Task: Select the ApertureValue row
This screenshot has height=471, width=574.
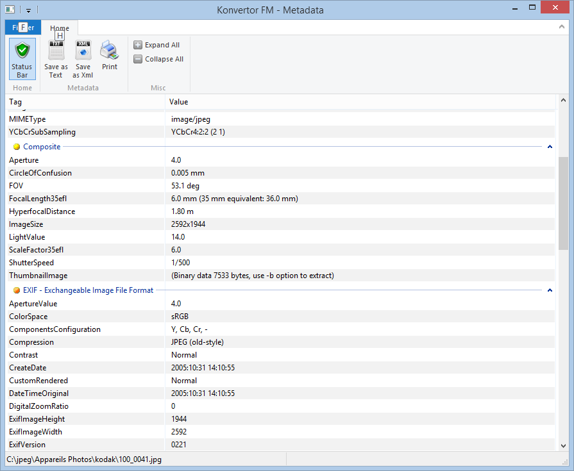Action: [x=280, y=304]
